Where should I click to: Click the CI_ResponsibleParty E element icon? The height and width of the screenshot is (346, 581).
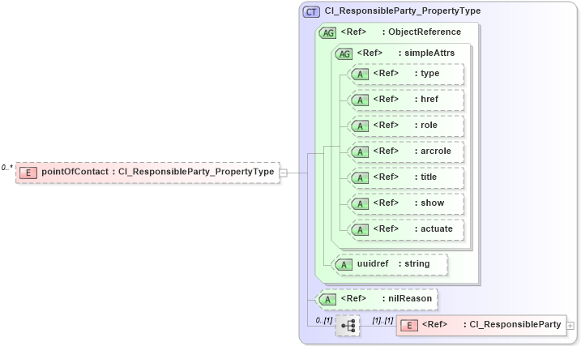coord(409,326)
